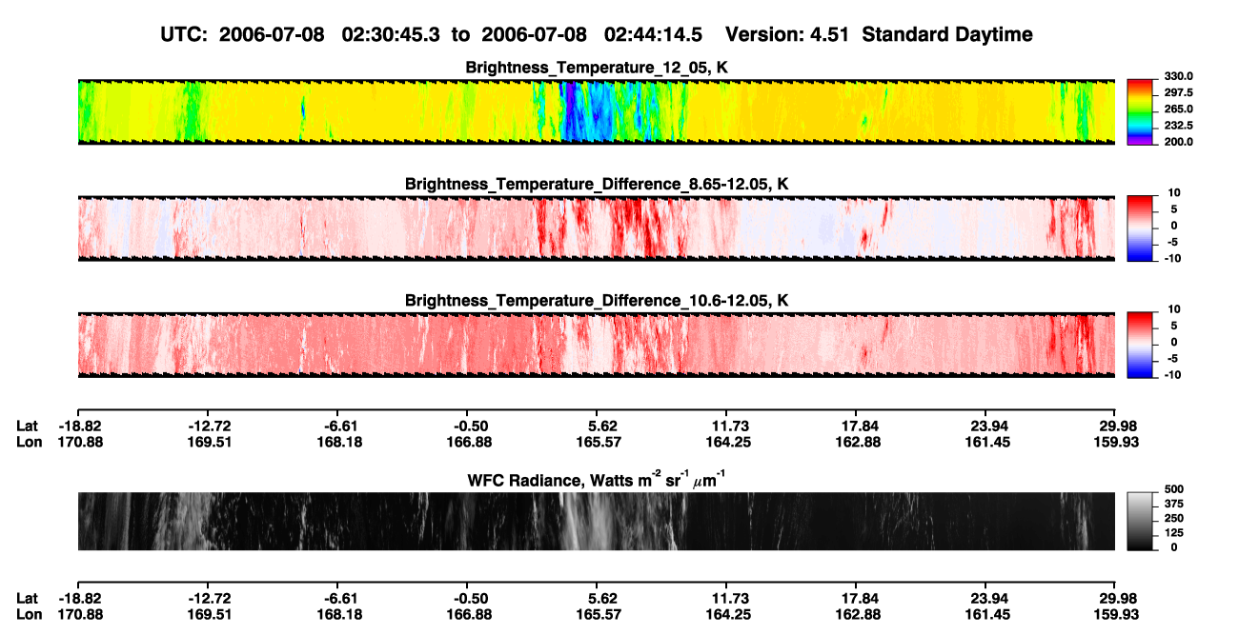Click the -10 label on 8.65-12.05 colorbar
1239x635 pixels.
tap(1174, 258)
